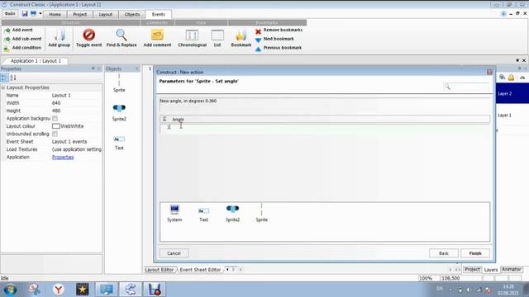Pick Text object in action dialog
The image size is (529, 297).
point(203,214)
